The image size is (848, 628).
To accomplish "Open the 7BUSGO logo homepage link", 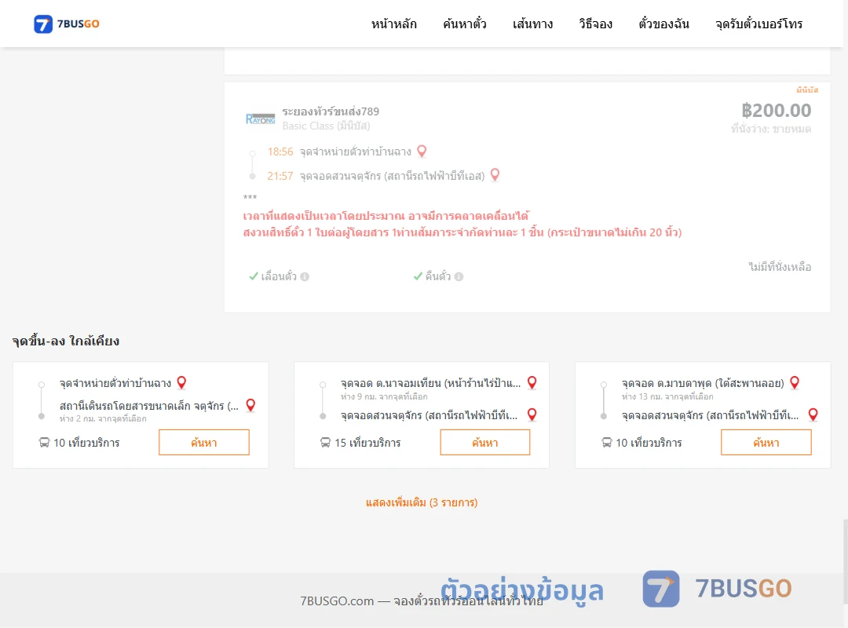I will click(x=67, y=24).
